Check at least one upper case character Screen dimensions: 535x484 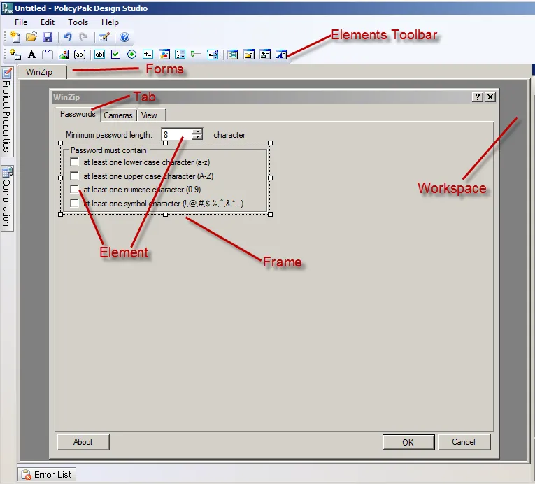coord(74,176)
